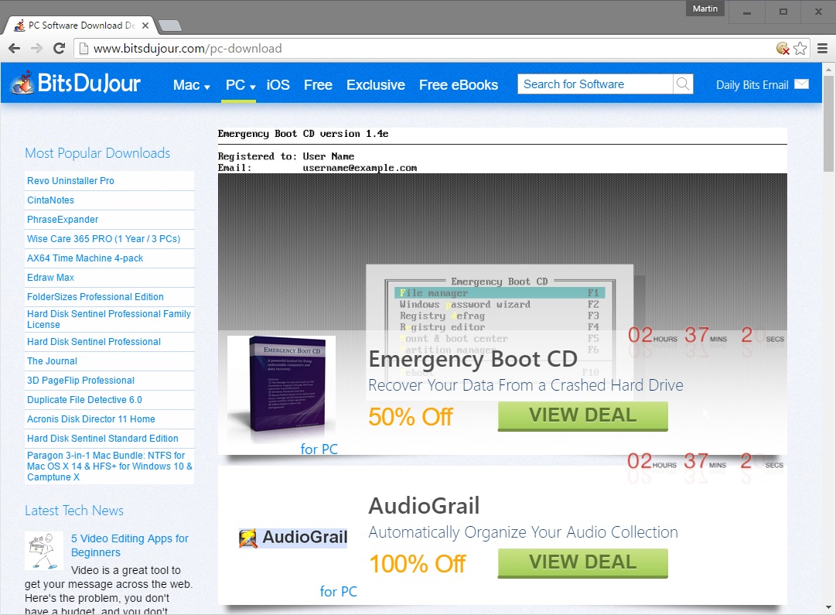
Task: Open the Free section
Action: (319, 85)
